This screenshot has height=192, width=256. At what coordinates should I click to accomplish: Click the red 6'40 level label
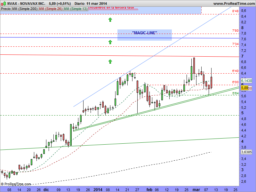[x=235, y=71]
